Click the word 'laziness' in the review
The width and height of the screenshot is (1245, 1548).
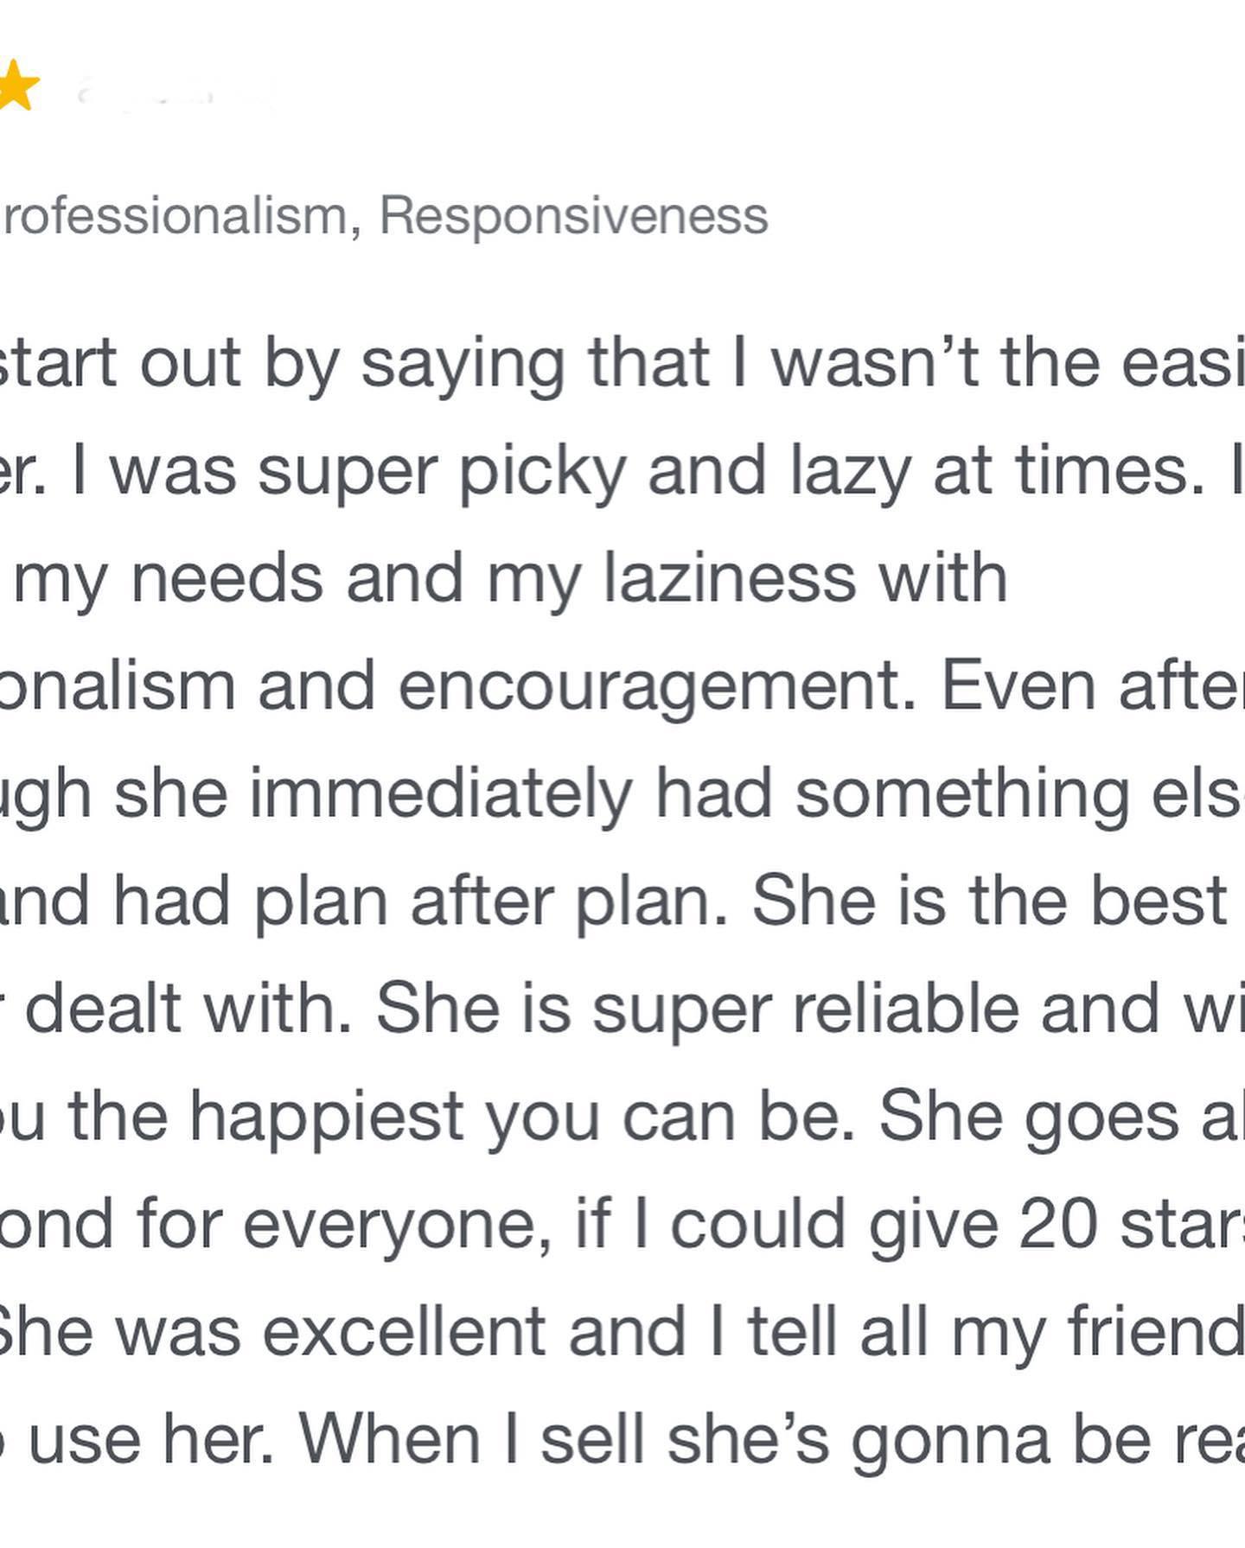(730, 577)
